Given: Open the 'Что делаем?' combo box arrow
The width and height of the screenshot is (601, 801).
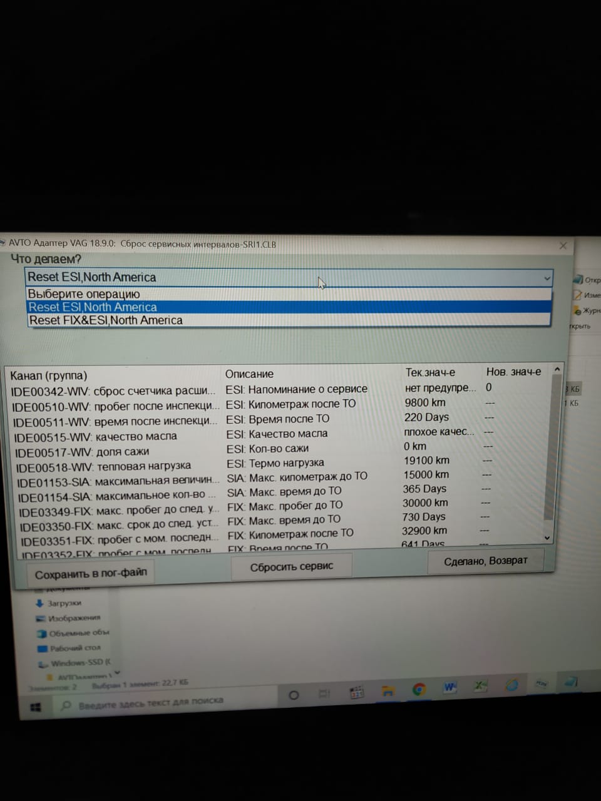Looking at the screenshot, I should tap(547, 278).
